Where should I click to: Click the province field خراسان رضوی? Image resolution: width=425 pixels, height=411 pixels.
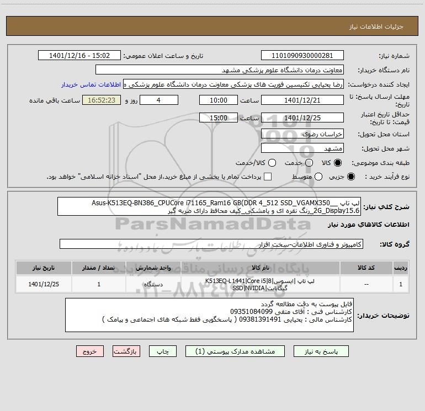pos(302,134)
